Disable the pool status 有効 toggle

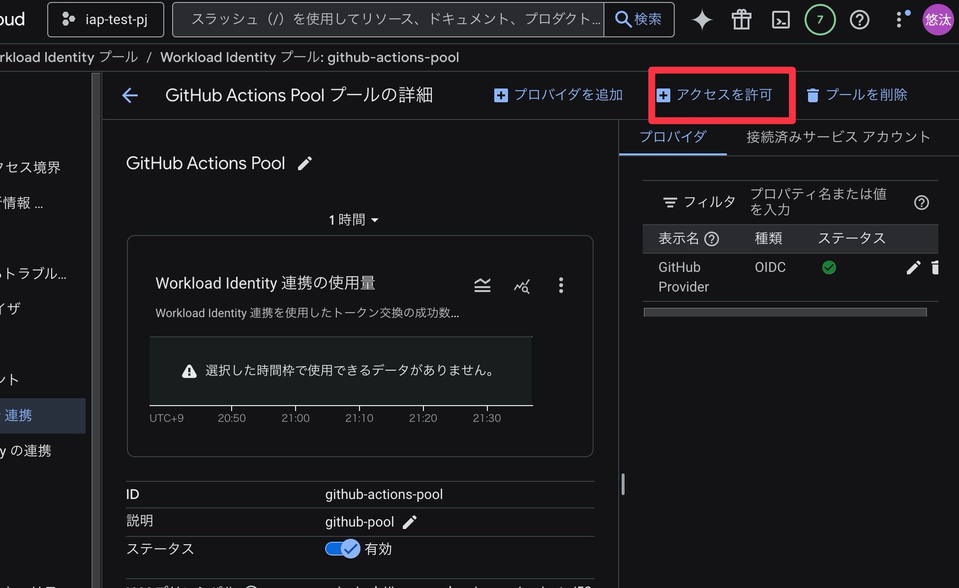click(343, 549)
